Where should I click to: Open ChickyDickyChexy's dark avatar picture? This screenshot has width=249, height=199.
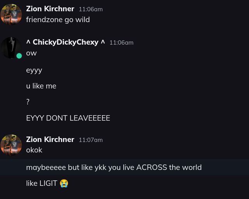pyautogui.click(x=11, y=48)
